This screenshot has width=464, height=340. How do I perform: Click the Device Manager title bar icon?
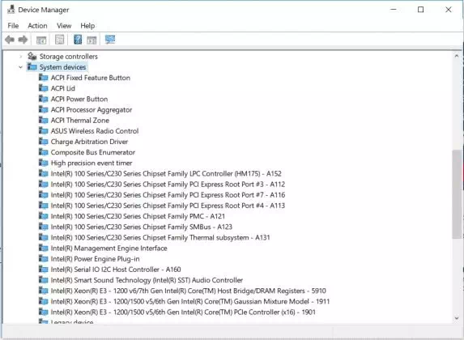[11, 10]
